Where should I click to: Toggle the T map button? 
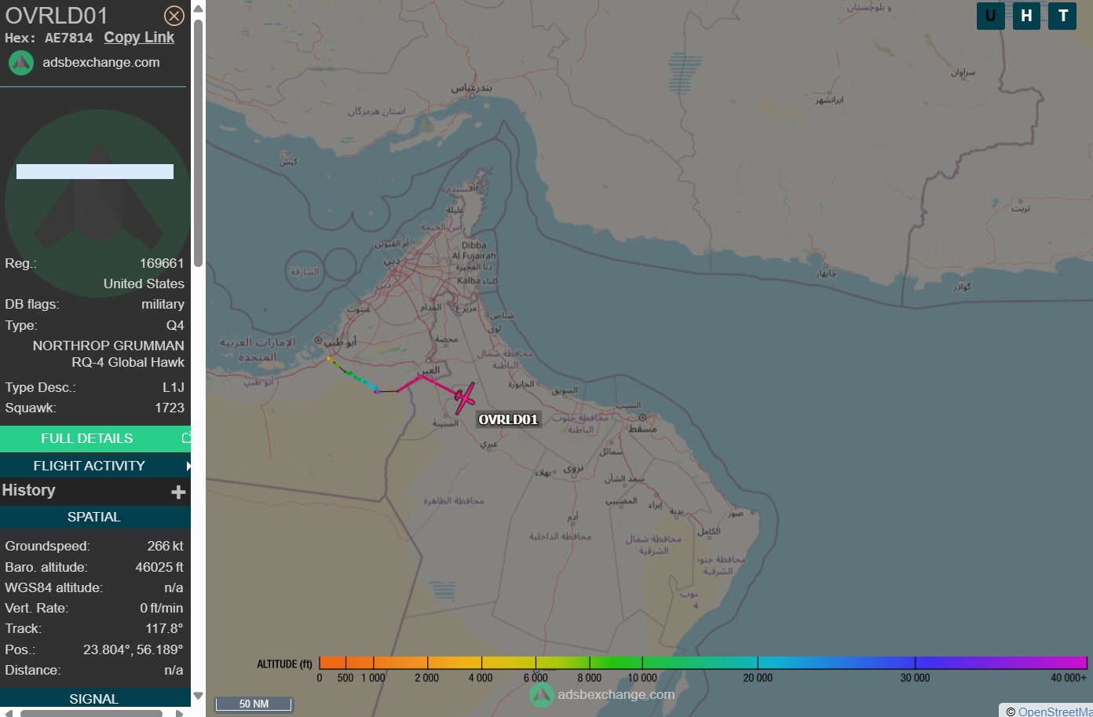[1062, 16]
